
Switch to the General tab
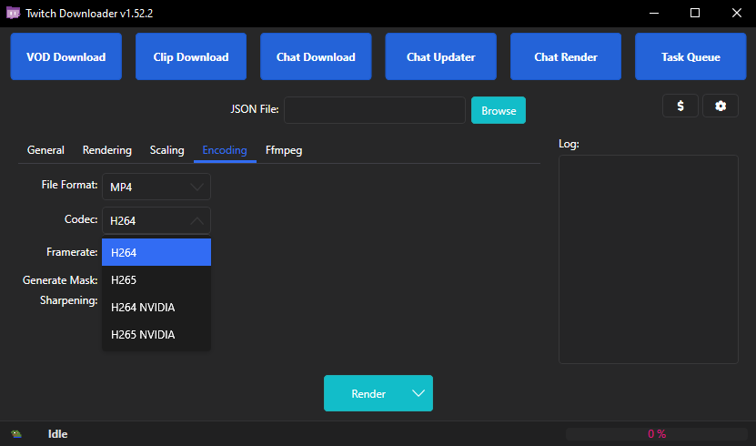[45, 150]
